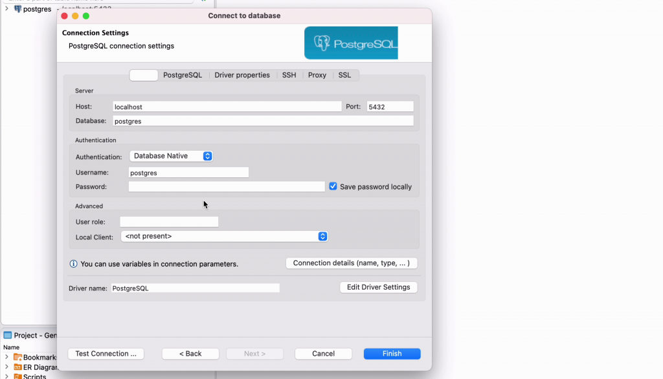Open Edit Driver Settings

(x=378, y=287)
